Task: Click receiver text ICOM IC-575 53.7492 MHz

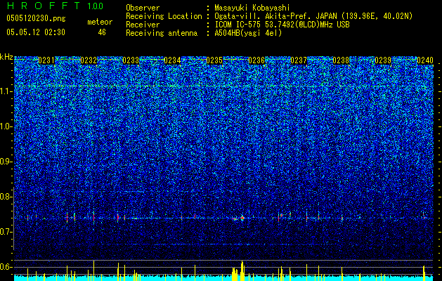Action: tap(282, 25)
